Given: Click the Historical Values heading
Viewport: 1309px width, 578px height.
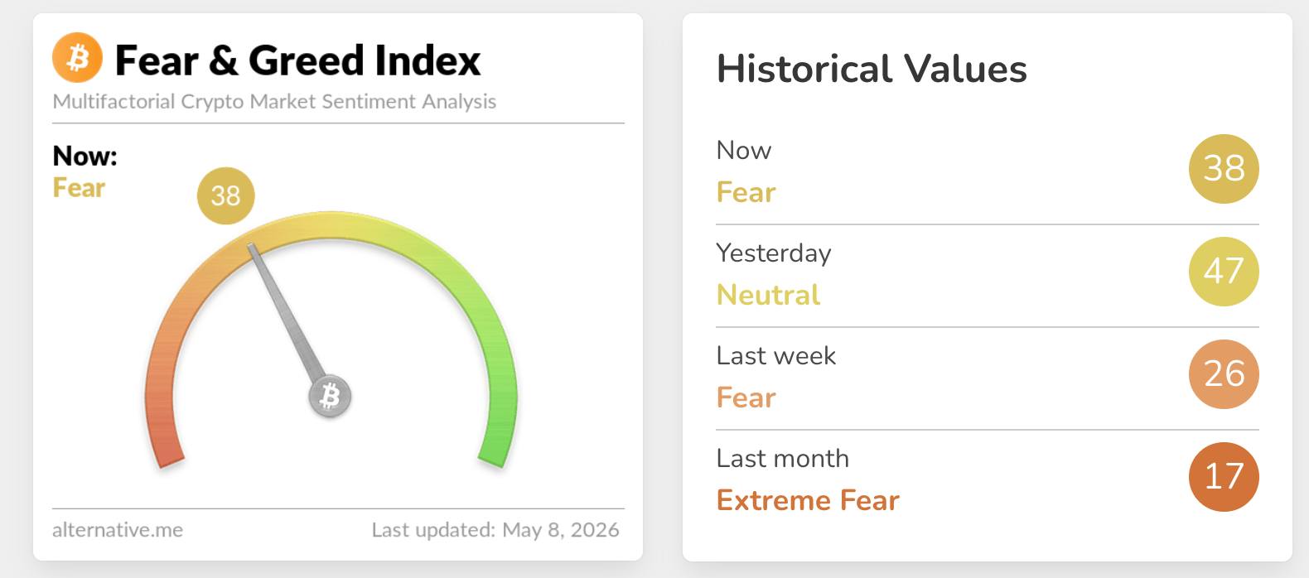Looking at the screenshot, I should (872, 69).
